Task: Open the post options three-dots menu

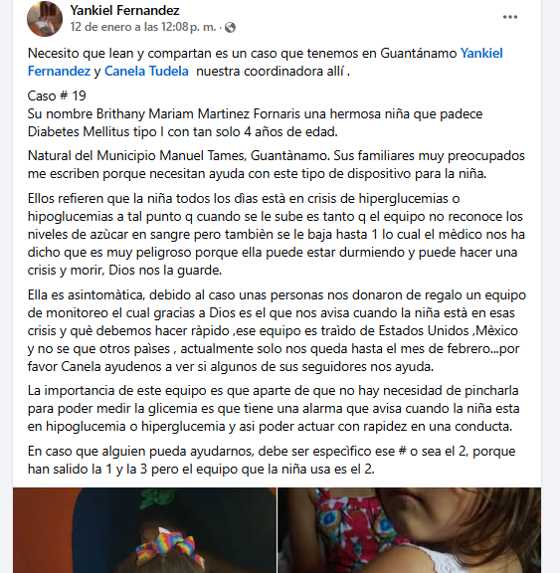Action: [x=509, y=17]
